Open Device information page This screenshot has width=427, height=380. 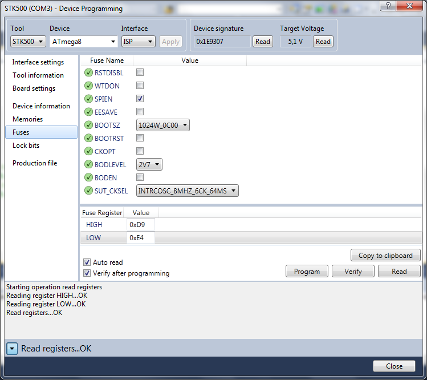(x=42, y=106)
